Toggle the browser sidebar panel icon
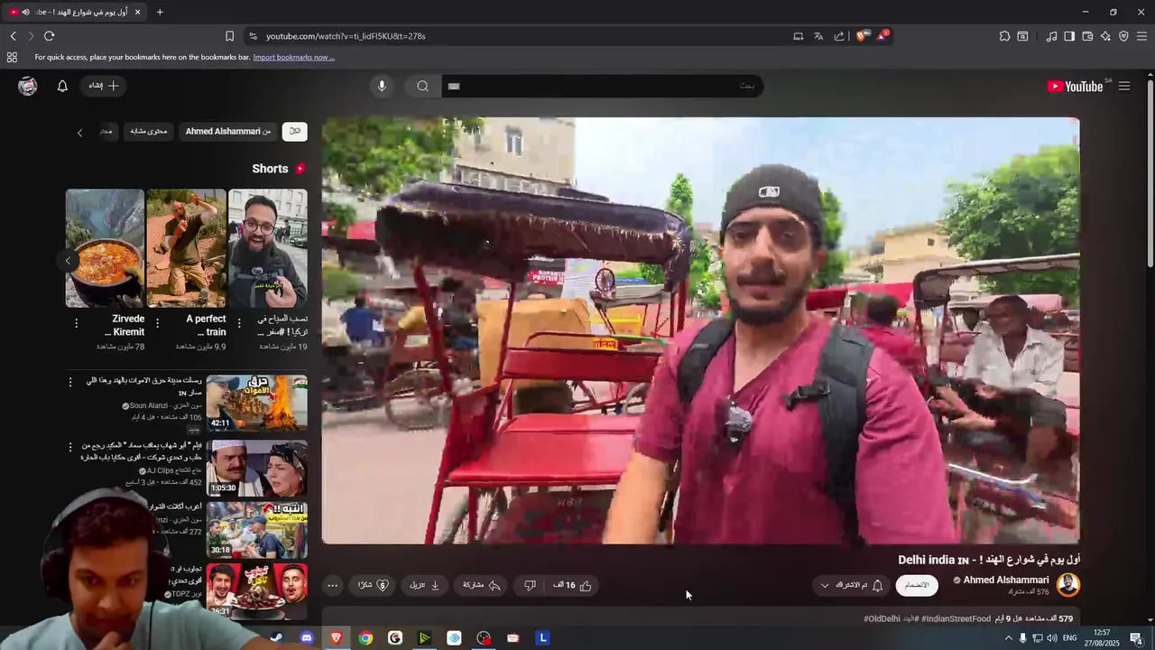The image size is (1155, 650). tap(1069, 36)
